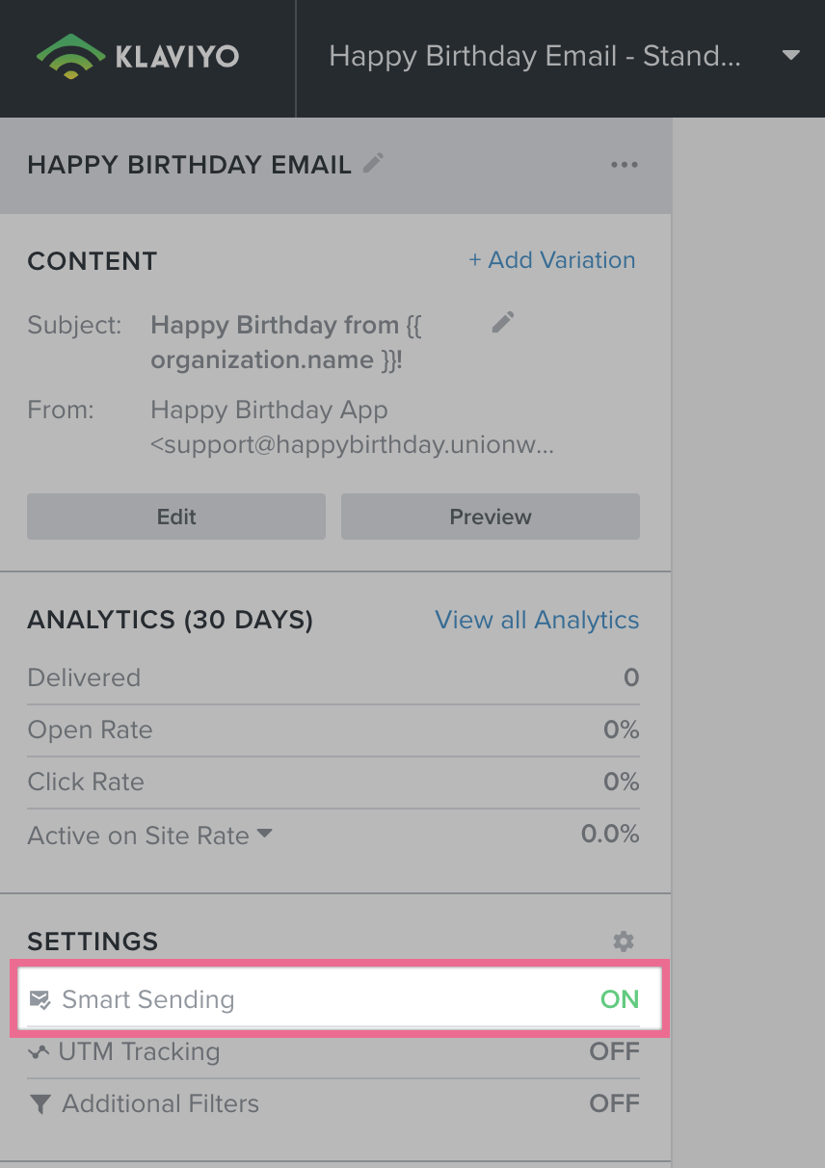This screenshot has height=1168, width=825.
Task: Open the three-dot more options menu
Action: coord(624,165)
